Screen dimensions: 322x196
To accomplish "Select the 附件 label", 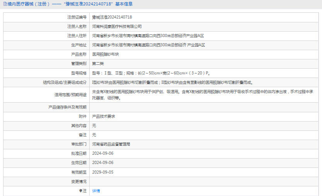I will click(83, 117).
